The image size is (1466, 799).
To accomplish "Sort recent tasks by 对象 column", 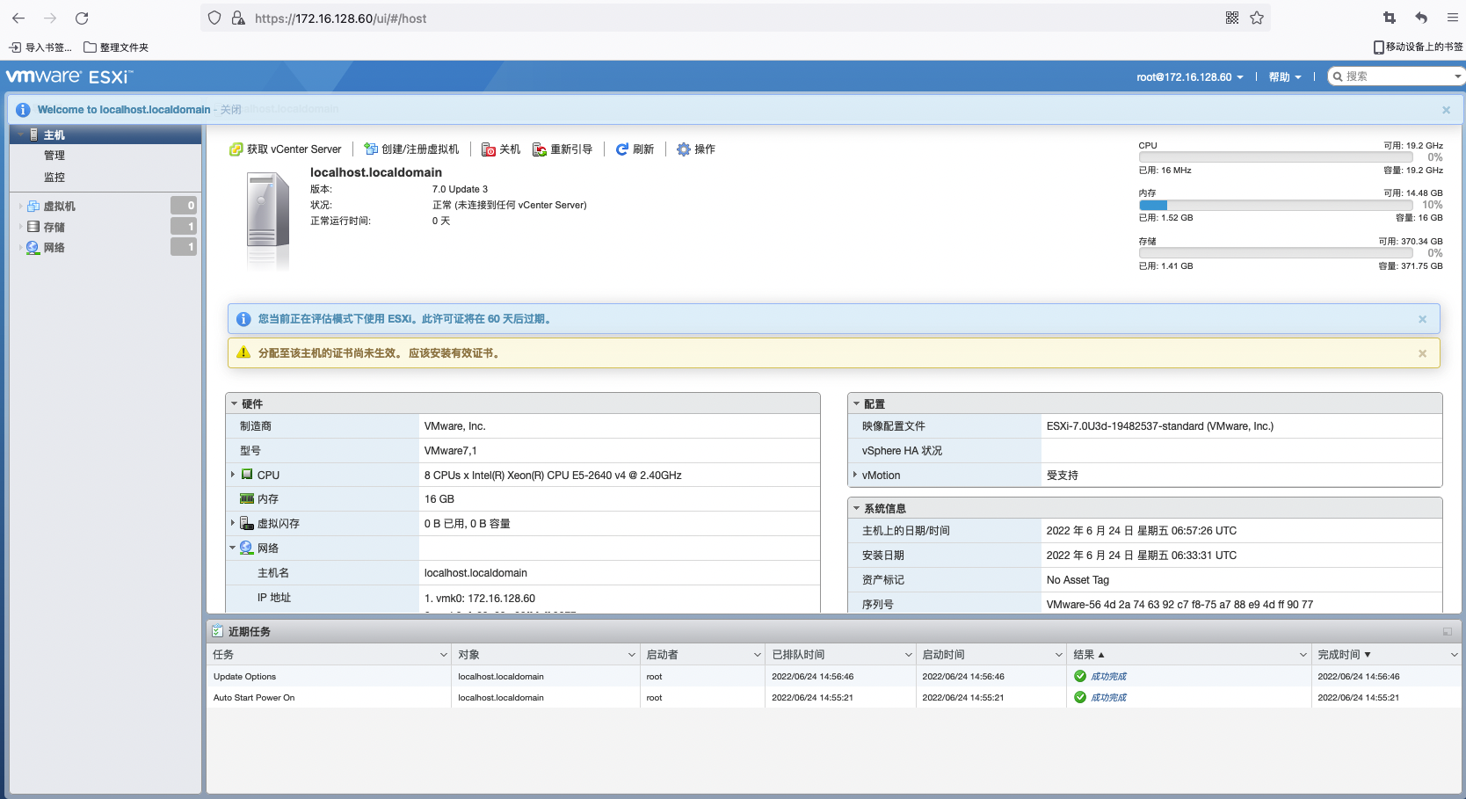I will point(468,655).
